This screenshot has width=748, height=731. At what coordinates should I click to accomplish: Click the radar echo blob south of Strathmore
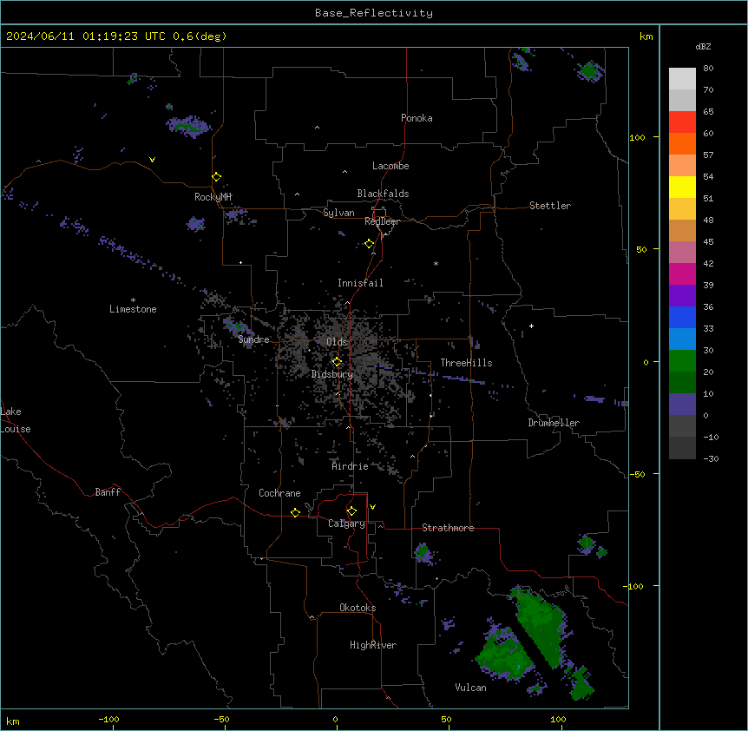[423, 554]
